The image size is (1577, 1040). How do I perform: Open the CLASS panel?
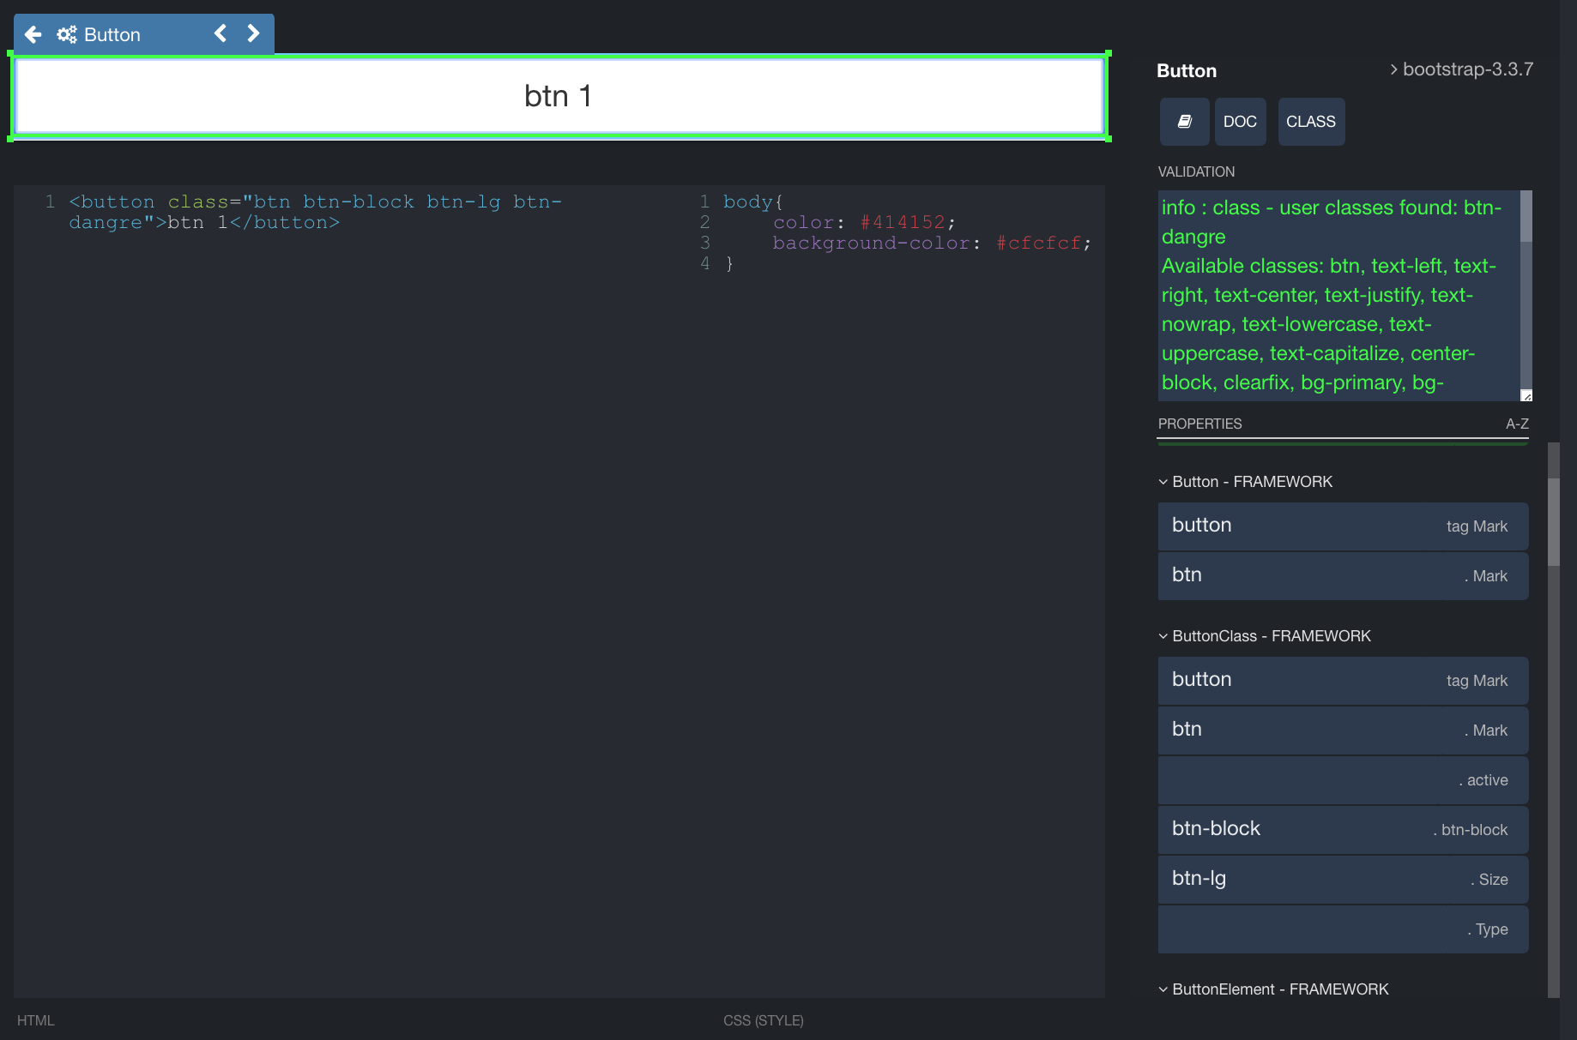point(1310,121)
